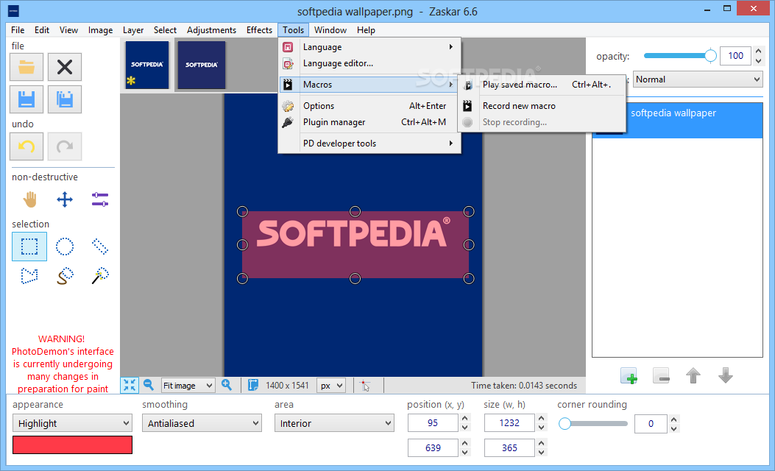775x471 pixels.
Task: Click the Save As double-disk icon
Action: [x=65, y=99]
